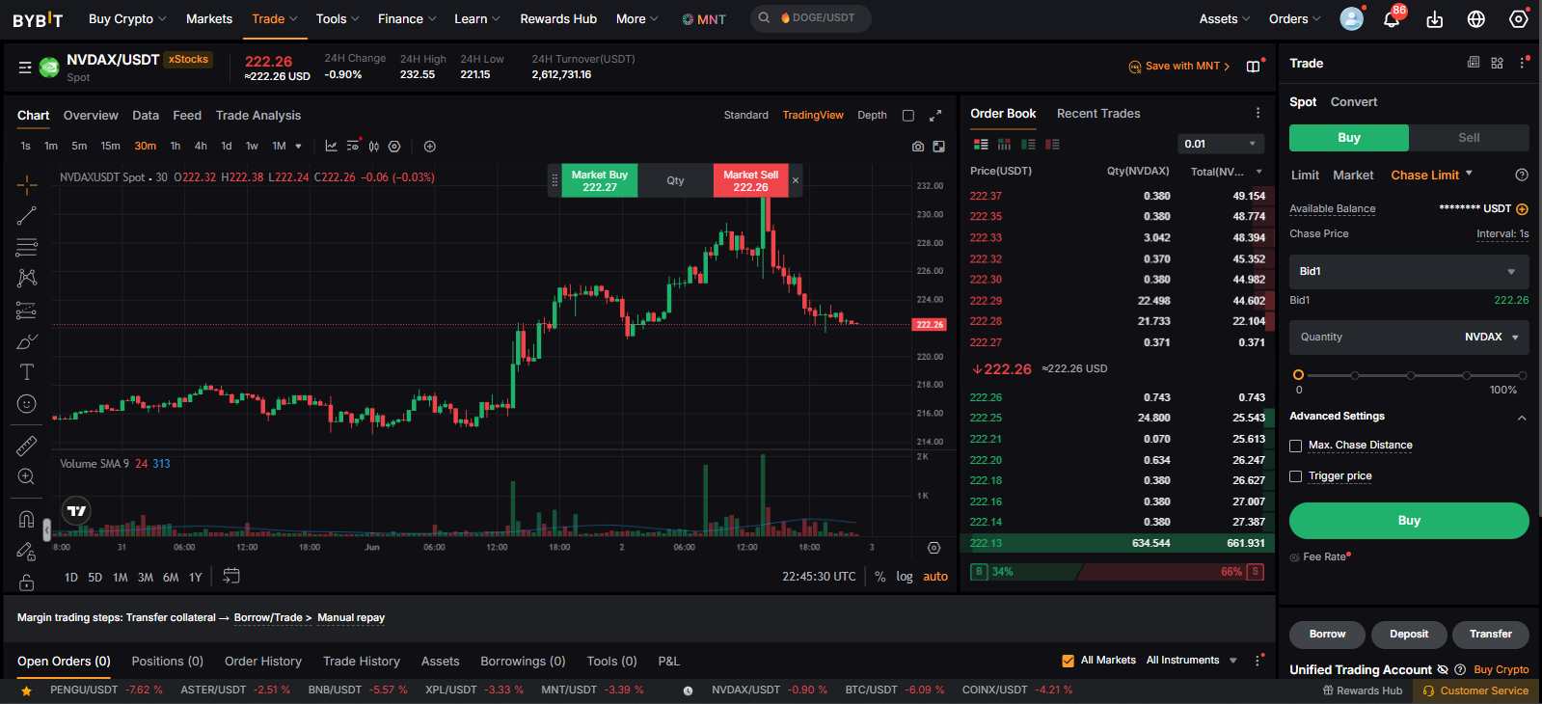Take a chart snapshot with camera icon
The height and width of the screenshot is (704, 1542).
[918, 147]
